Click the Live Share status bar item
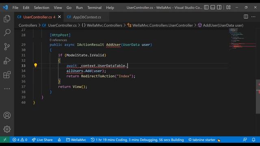 [42, 140]
